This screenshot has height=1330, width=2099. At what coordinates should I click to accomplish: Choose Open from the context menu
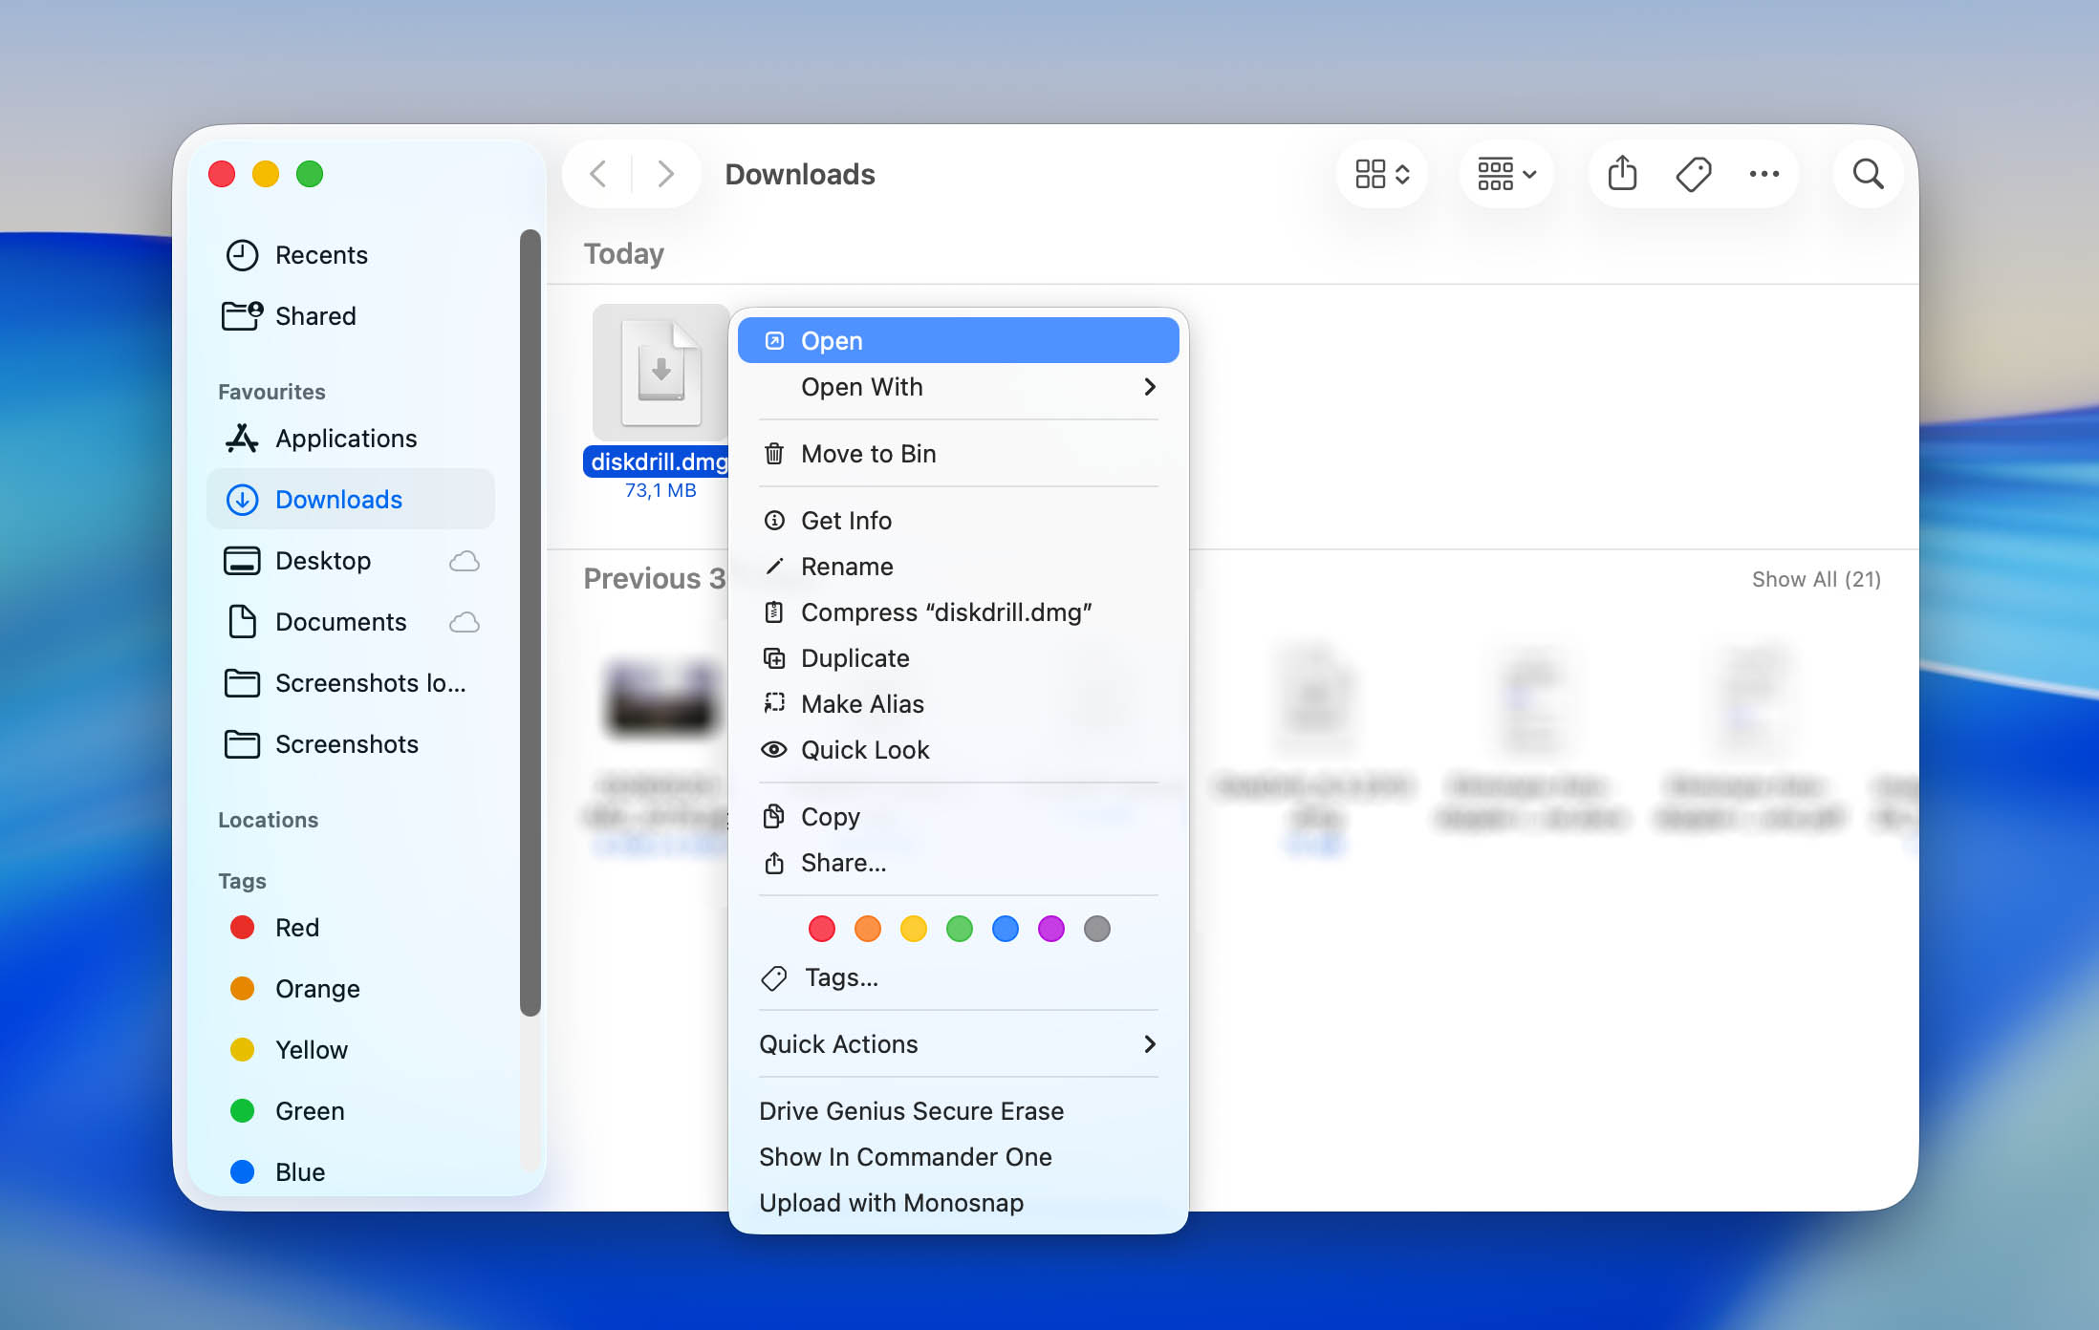tap(958, 341)
